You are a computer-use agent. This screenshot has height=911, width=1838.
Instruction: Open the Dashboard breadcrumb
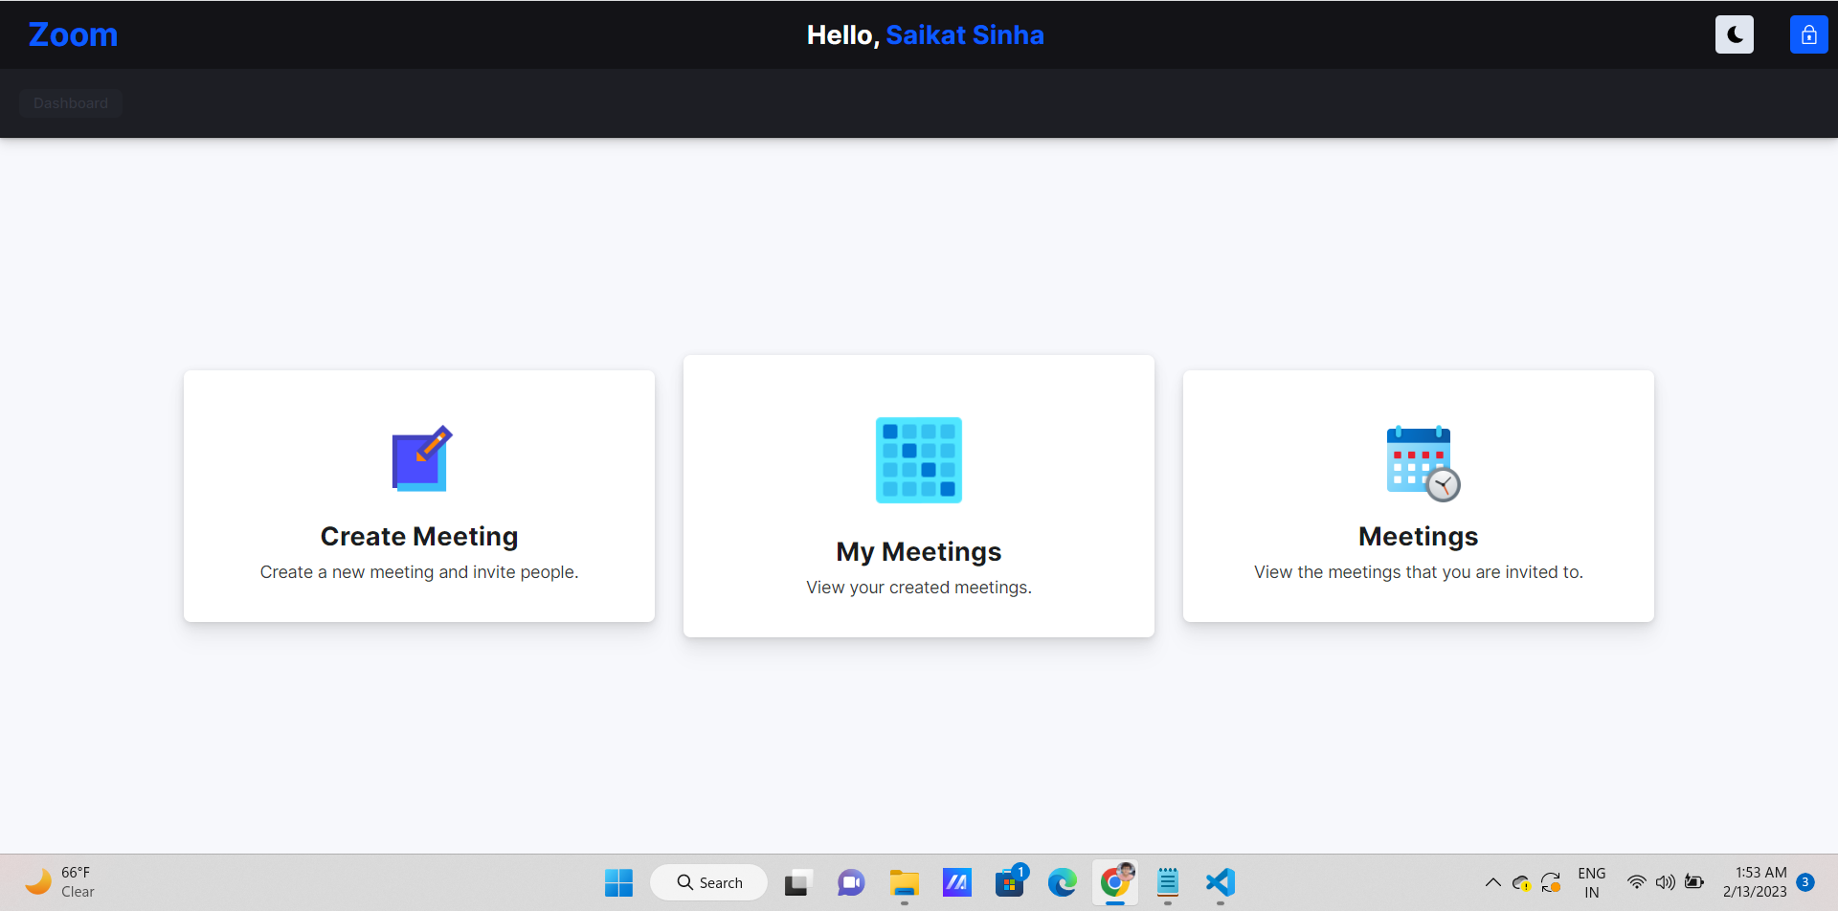pos(71,103)
